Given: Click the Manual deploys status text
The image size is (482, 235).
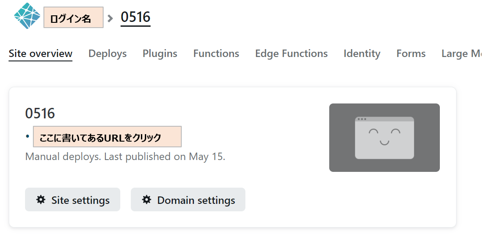Looking at the screenshot, I should coord(125,157).
